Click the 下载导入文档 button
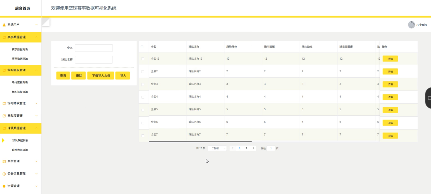Image resolution: width=431 pixels, height=194 pixels. click(101, 76)
